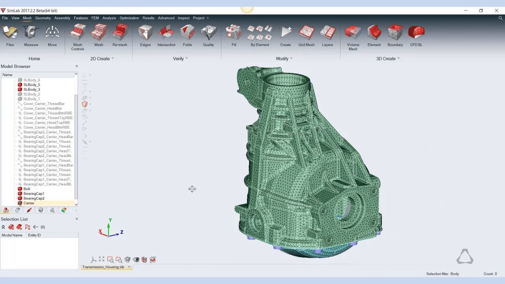Switch to Transmission_Housing.slb document tab

(x=103, y=267)
